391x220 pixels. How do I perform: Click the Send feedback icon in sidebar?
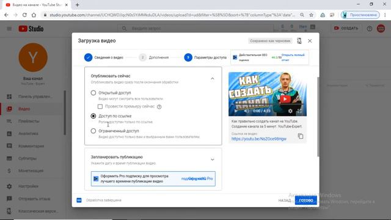coord(9,199)
